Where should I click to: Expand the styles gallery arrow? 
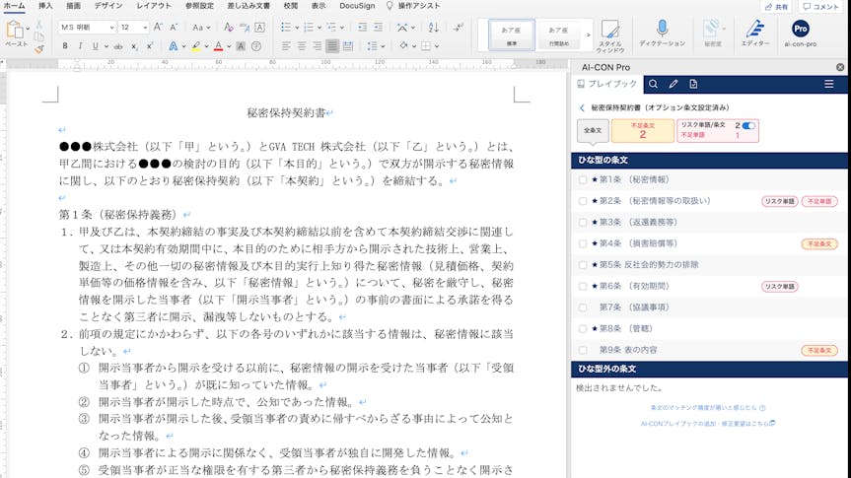click(x=588, y=34)
